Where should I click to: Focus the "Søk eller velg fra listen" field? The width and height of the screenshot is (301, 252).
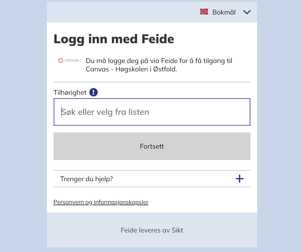[x=152, y=112]
